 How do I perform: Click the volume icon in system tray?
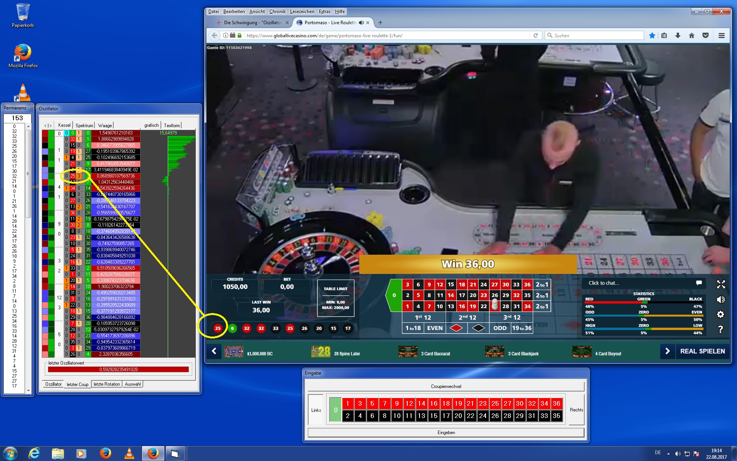[x=678, y=454]
